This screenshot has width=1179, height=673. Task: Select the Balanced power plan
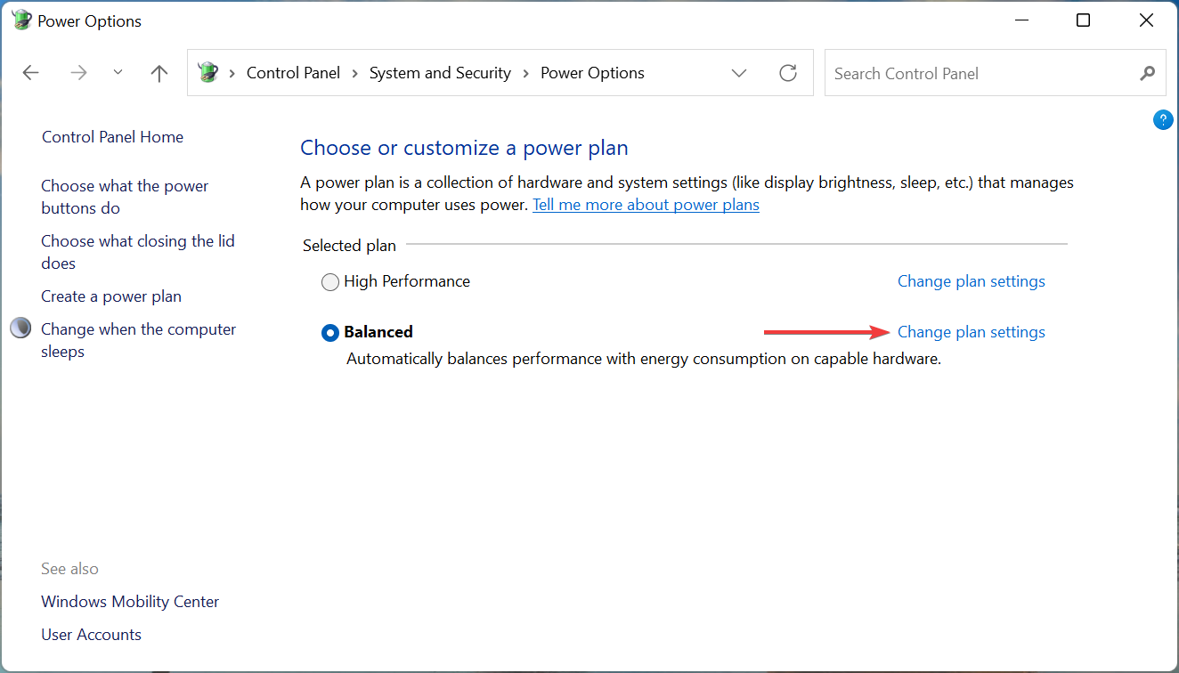click(330, 333)
